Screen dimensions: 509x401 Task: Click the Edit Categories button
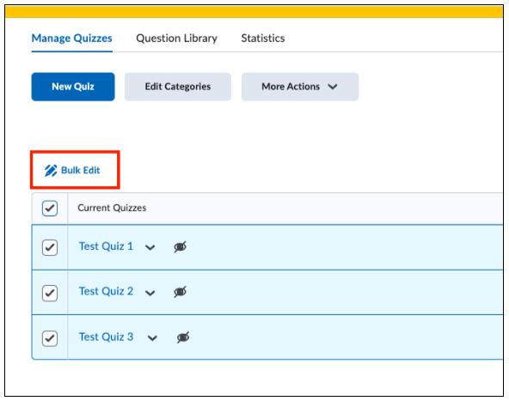coord(178,87)
